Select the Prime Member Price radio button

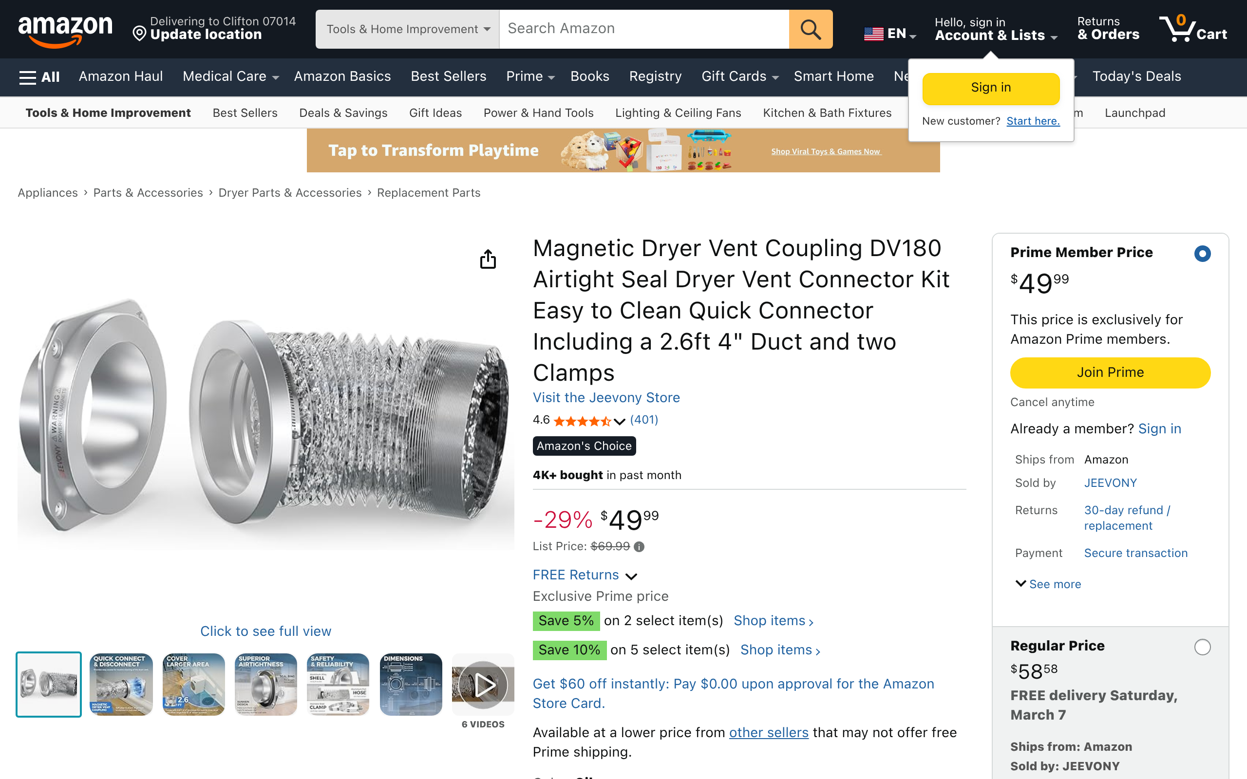click(1202, 254)
